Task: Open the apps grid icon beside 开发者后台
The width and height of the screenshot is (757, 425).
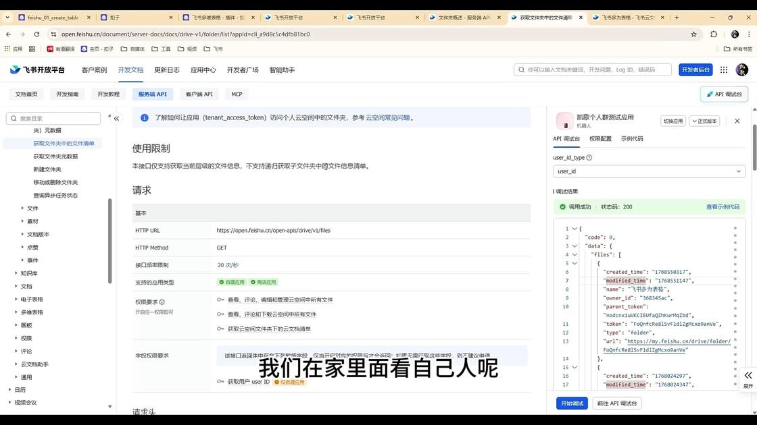Action: (724, 70)
